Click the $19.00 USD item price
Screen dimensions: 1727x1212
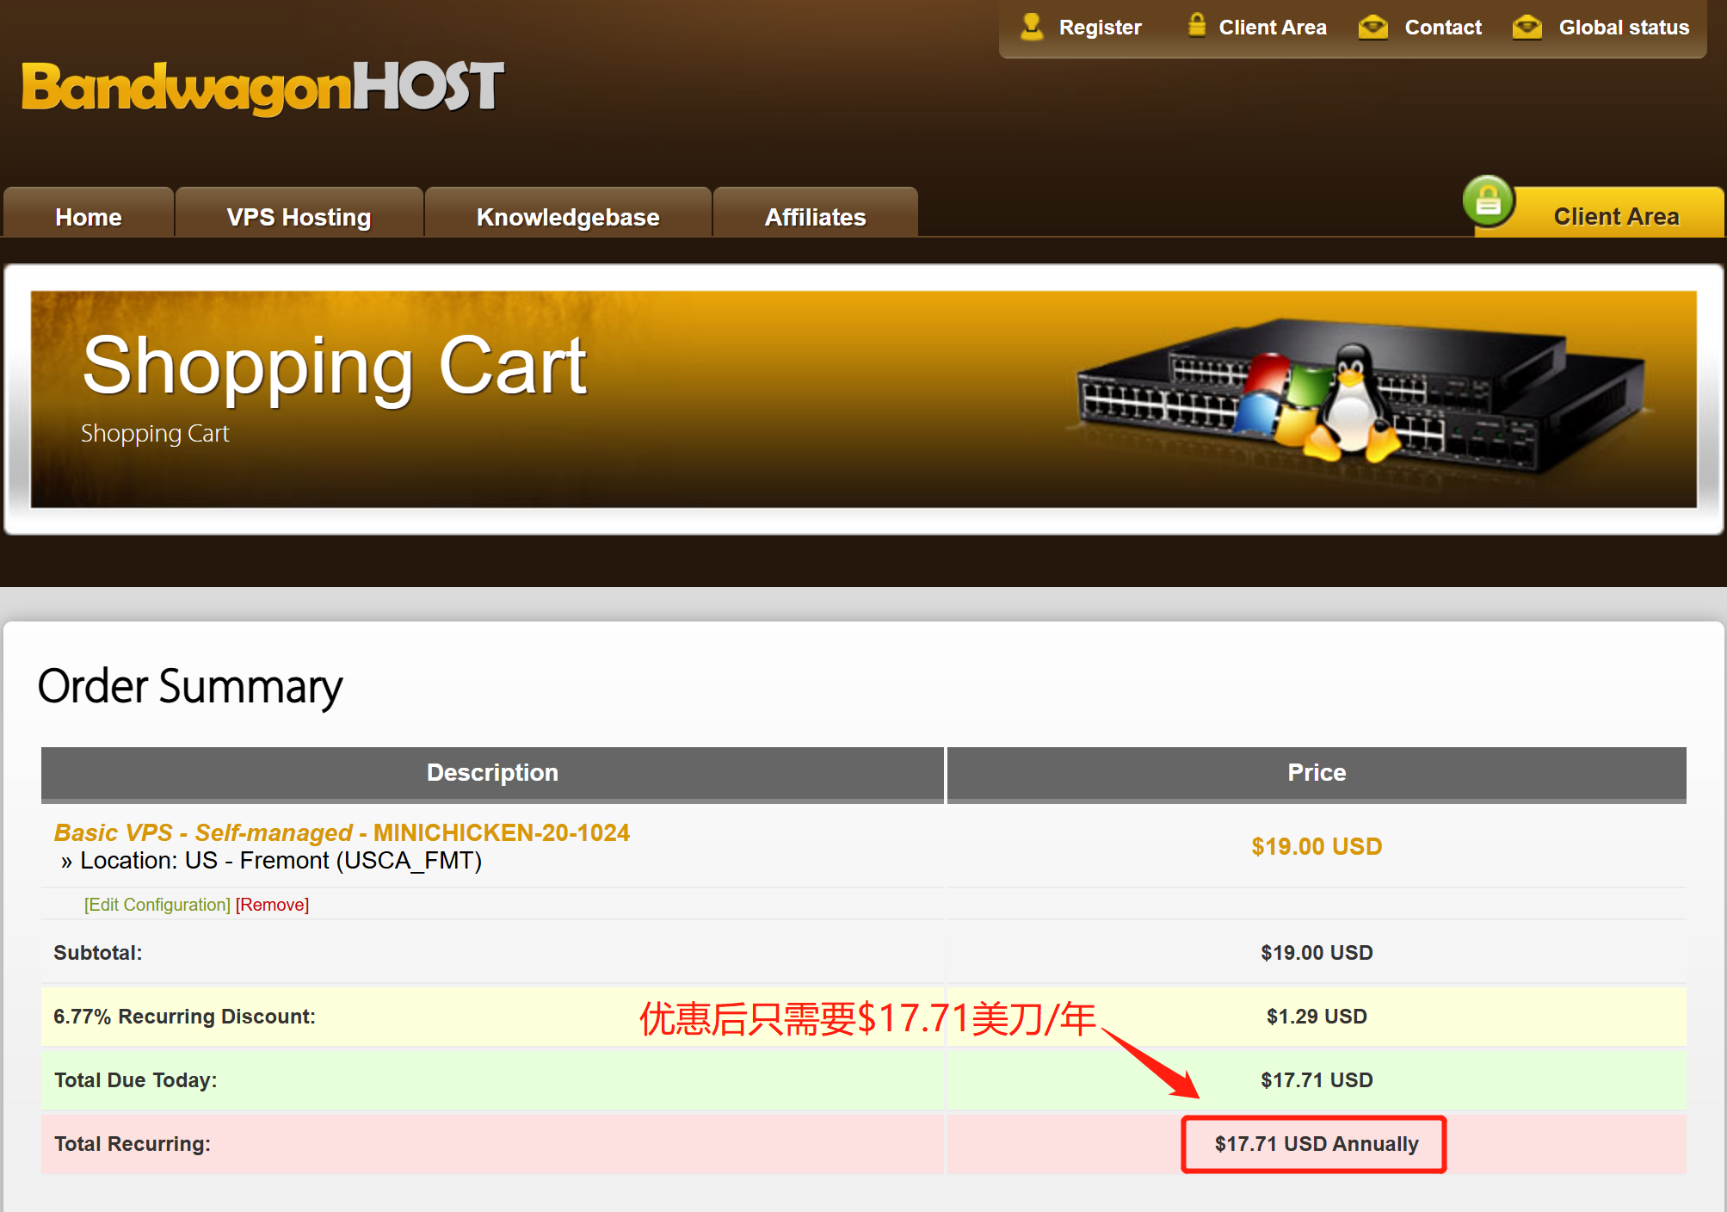[1317, 846]
